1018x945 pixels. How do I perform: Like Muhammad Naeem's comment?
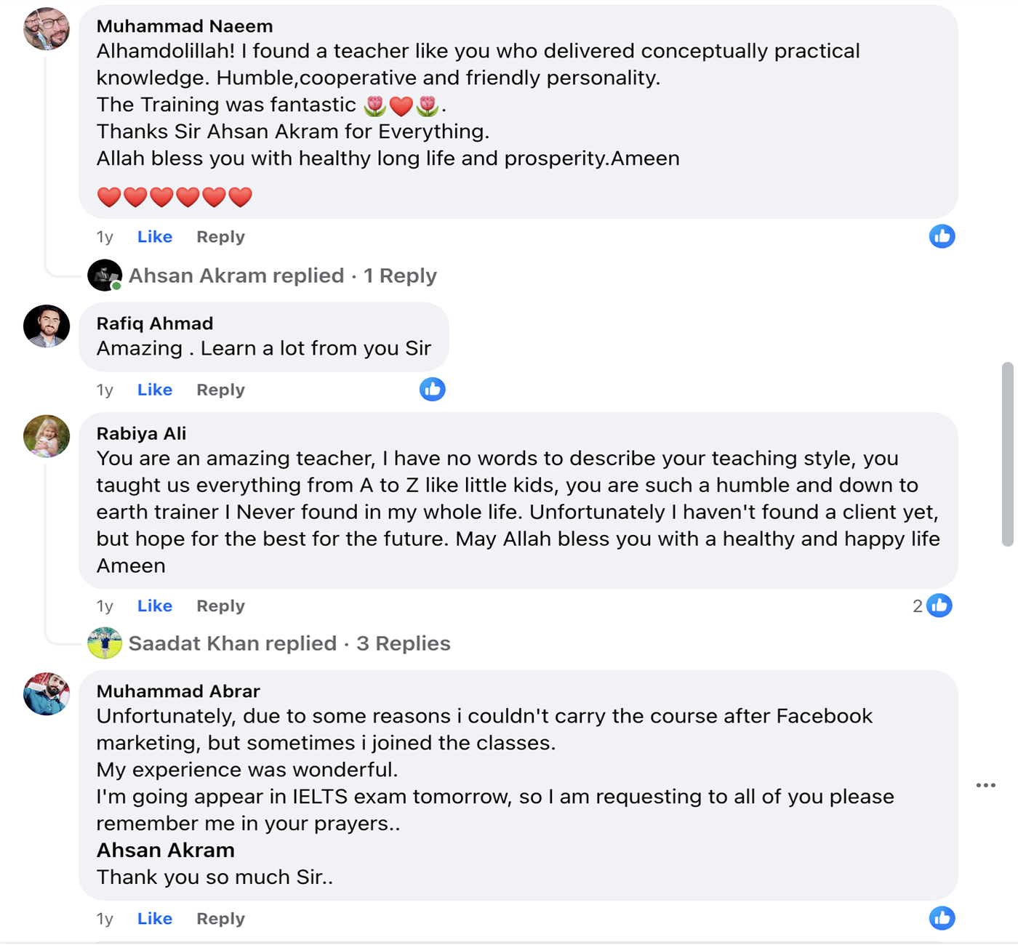(x=154, y=237)
